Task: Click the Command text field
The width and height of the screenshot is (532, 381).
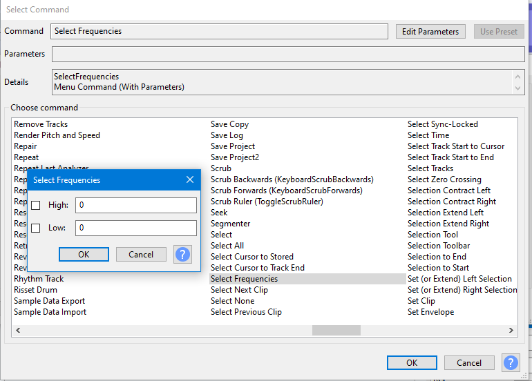Action: (x=219, y=31)
